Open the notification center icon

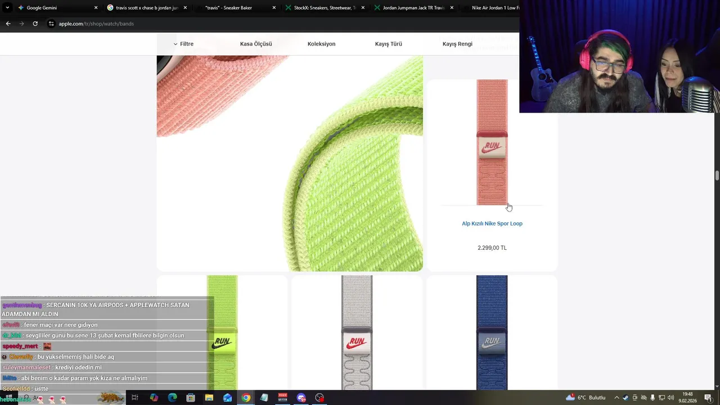coord(708,398)
